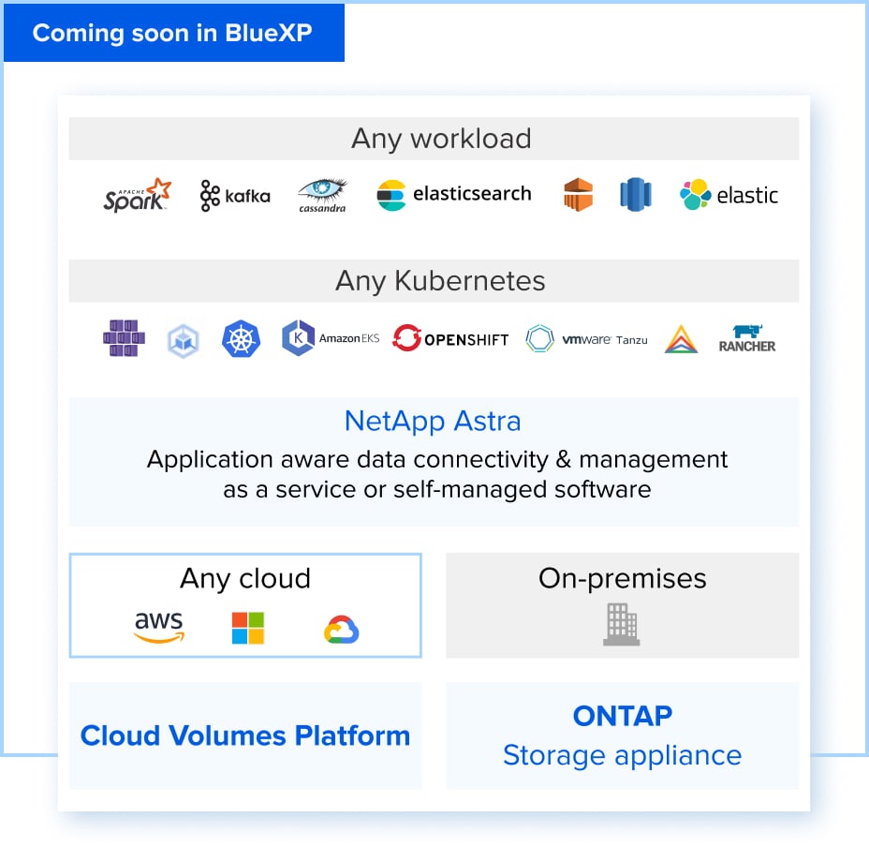
Task: Click the orange AWS service icon
Action: [x=578, y=195]
